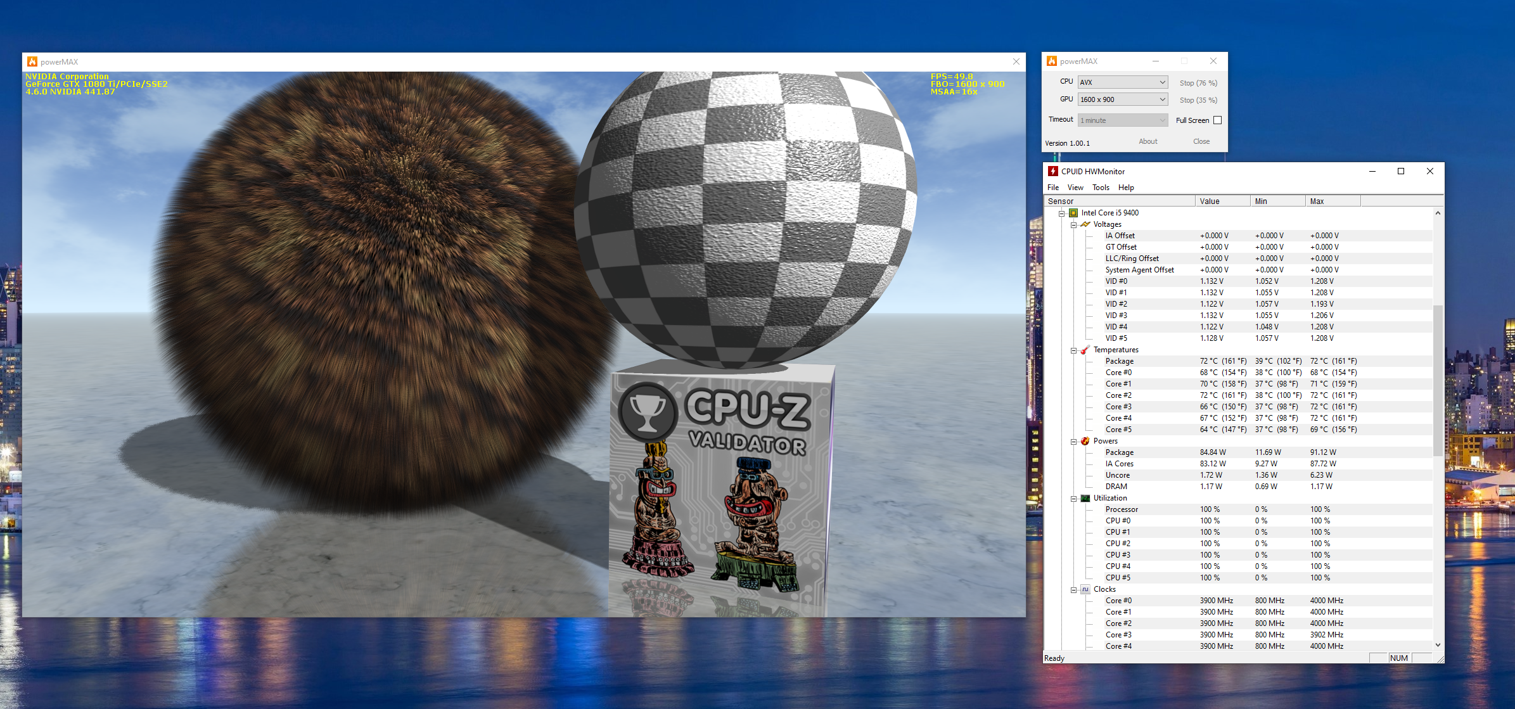1515x709 pixels.
Task: Click the Max column header
Action: pos(1333,201)
